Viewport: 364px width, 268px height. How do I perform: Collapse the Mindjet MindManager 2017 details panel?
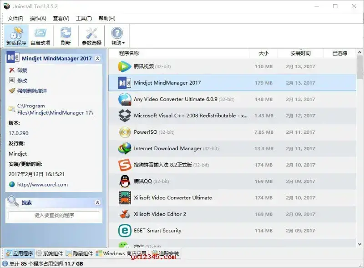[98, 58]
